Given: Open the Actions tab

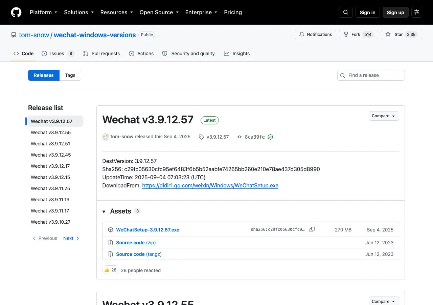Looking at the screenshot, I should coord(141,54).
